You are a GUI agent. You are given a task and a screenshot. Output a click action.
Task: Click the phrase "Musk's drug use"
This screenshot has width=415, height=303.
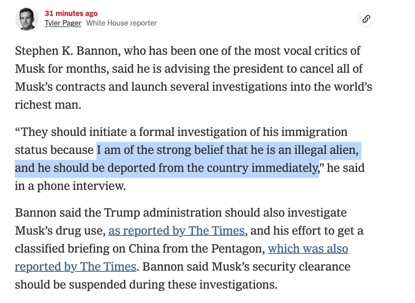tap(60, 231)
